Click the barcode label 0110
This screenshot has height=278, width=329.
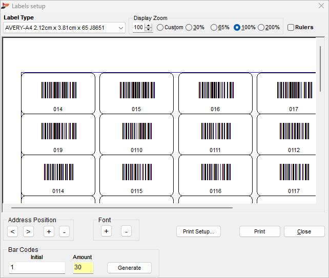tap(137, 134)
